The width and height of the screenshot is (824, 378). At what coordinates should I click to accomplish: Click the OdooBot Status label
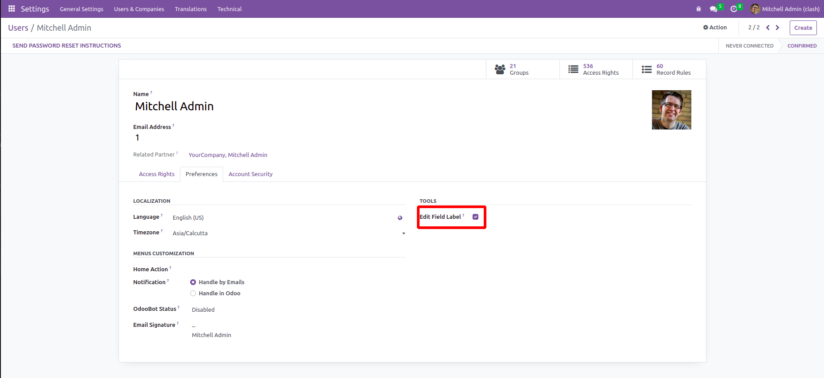coord(155,309)
